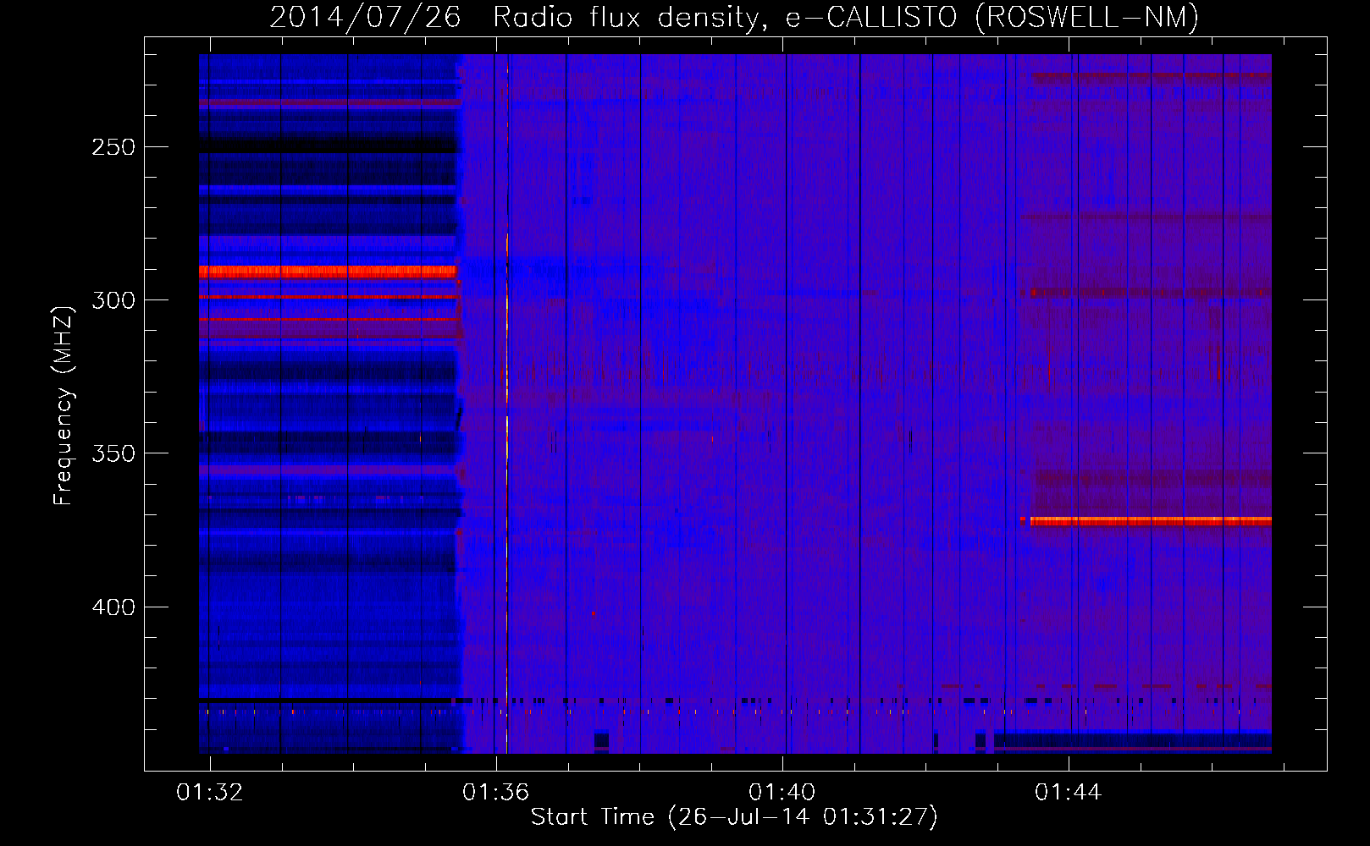Screen dimensions: 1370x846
Task: Click the thick red band near 291 MHz
Action: [x=329, y=272]
